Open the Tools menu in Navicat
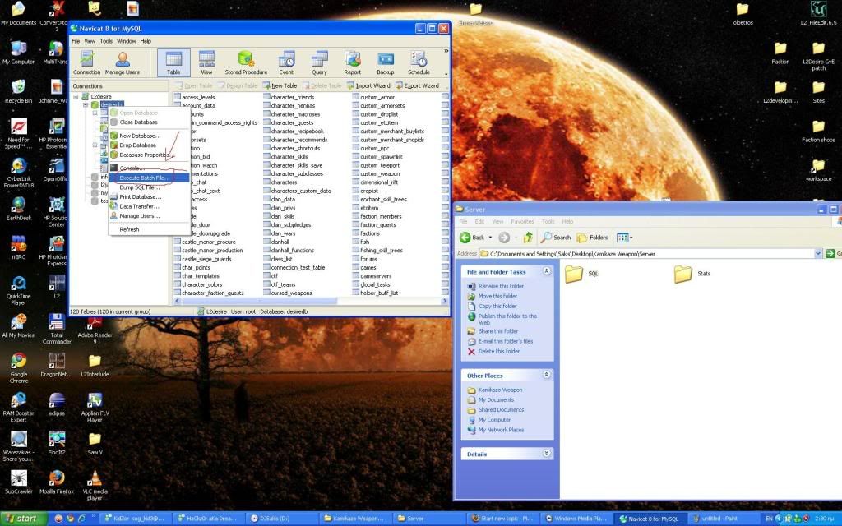The width and height of the screenshot is (842, 526). pos(106,41)
